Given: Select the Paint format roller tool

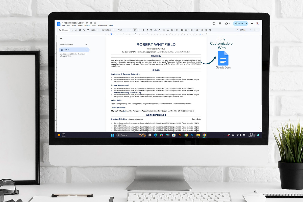Looking at the screenshot, I should coord(88,30).
